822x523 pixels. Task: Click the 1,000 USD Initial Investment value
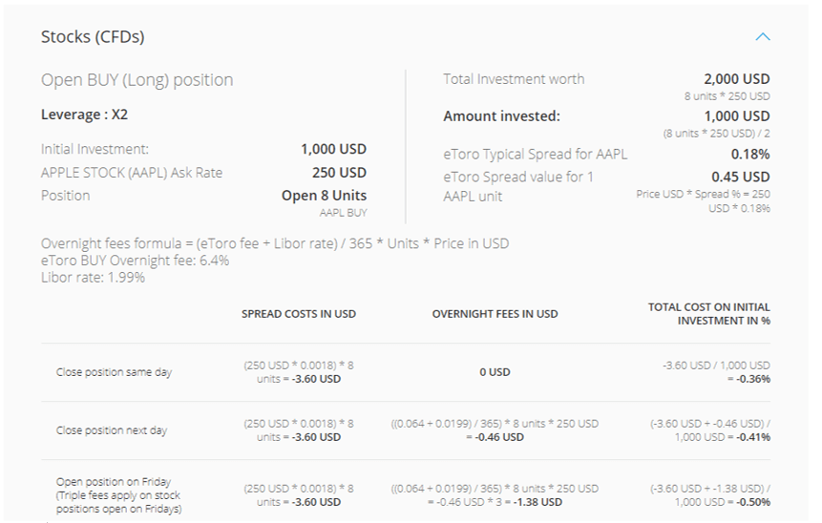[x=333, y=149]
